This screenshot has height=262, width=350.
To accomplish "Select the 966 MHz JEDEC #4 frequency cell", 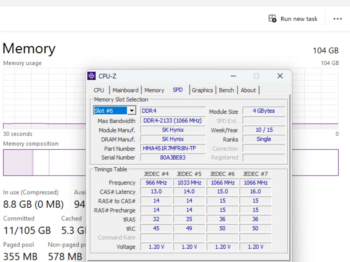I will point(155,183).
